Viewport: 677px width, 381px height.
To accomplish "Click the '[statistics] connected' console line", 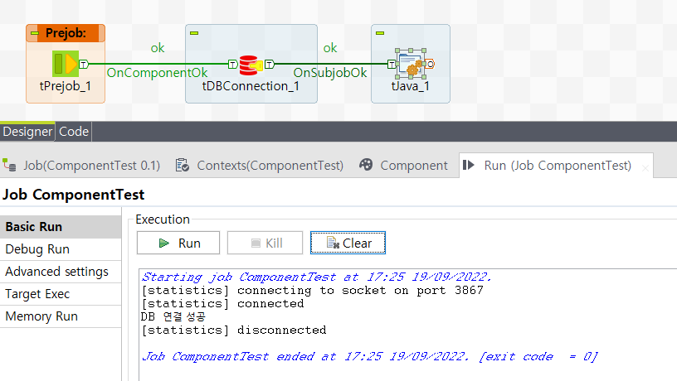I will pyautogui.click(x=223, y=304).
